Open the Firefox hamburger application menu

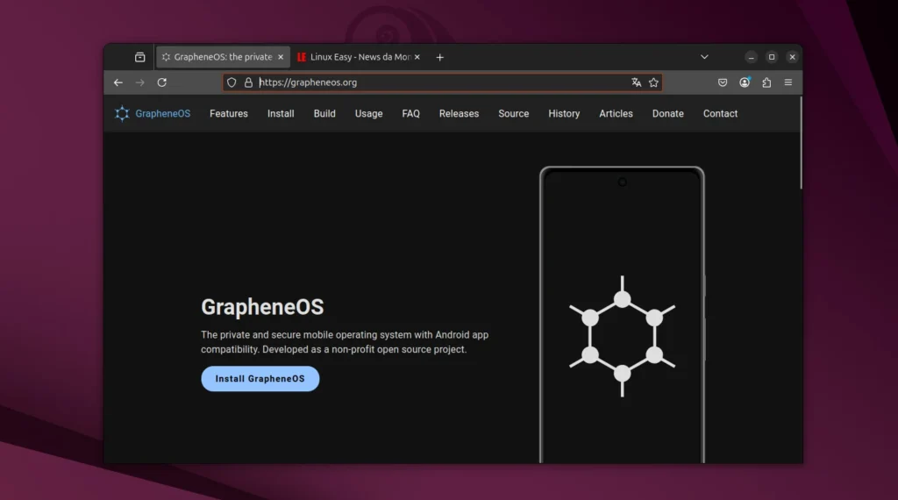(x=788, y=82)
